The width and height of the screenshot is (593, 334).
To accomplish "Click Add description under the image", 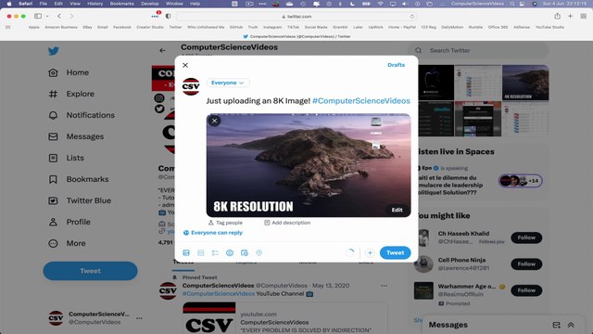I will pos(287,223).
